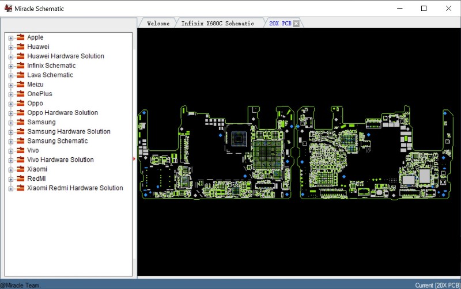Click the Current [20X PCB] status text
461x289 pixels.
(x=437, y=285)
